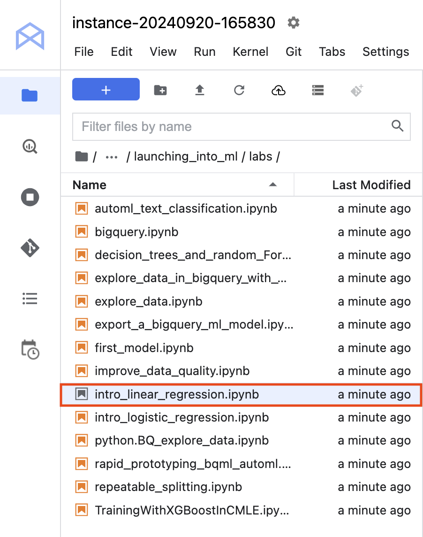Open the BigQuery sidebar panel icon
This screenshot has width=423, height=537.
pos(30,146)
